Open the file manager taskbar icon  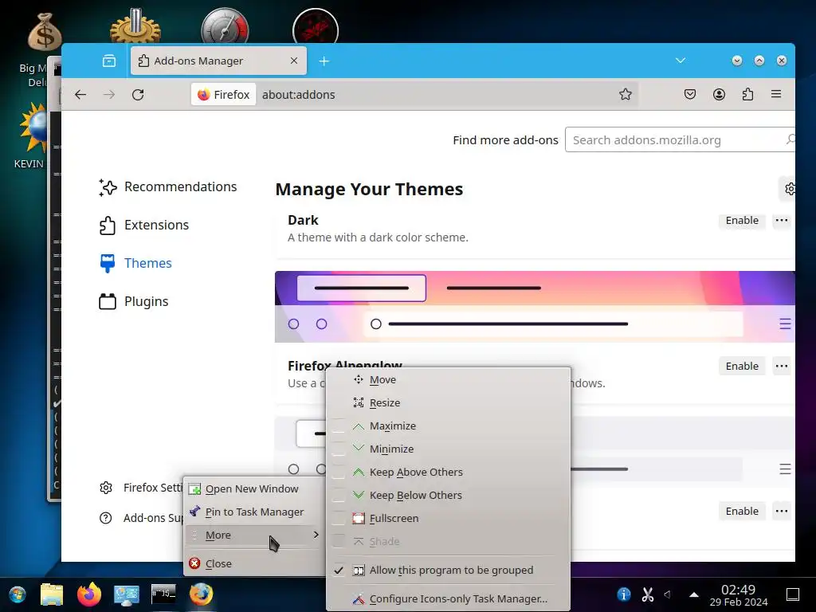click(x=52, y=594)
